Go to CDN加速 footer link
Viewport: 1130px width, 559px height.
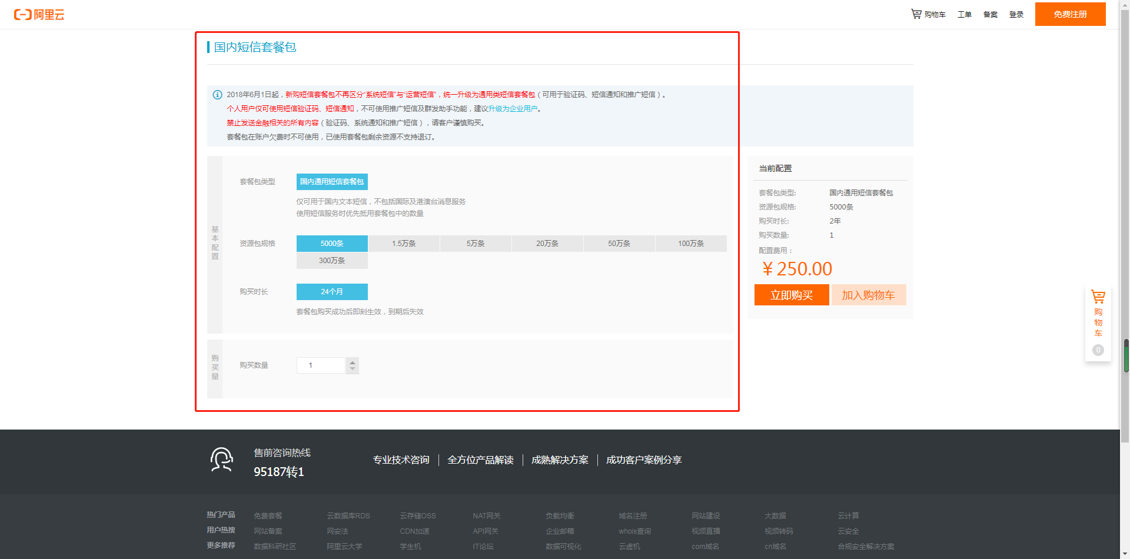pos(414,531)
